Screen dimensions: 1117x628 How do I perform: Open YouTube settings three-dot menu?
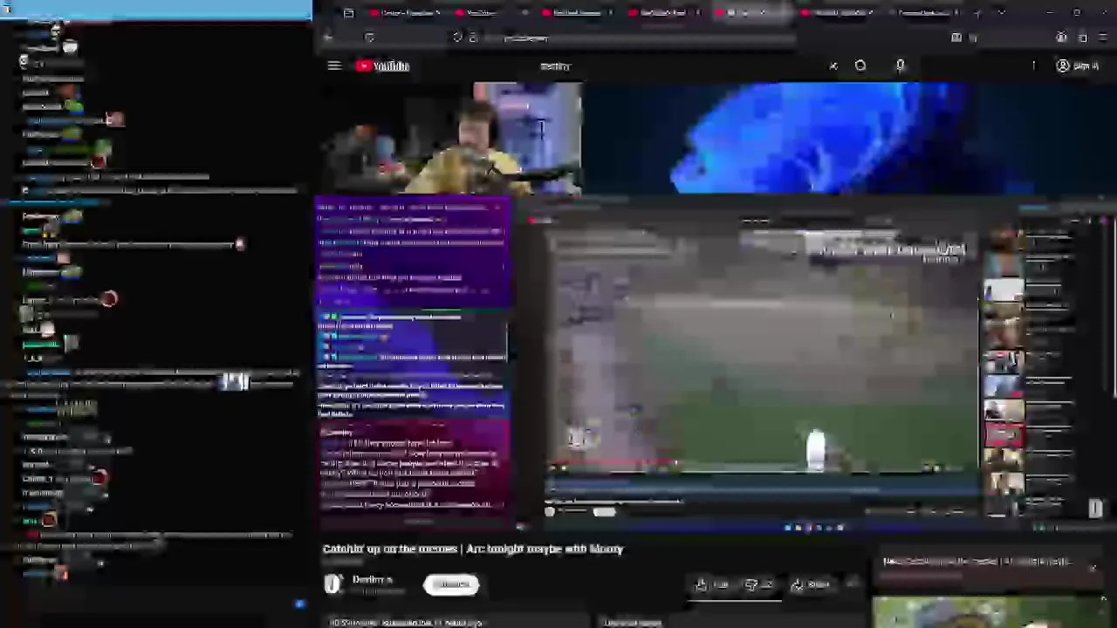coord(1033,65)
